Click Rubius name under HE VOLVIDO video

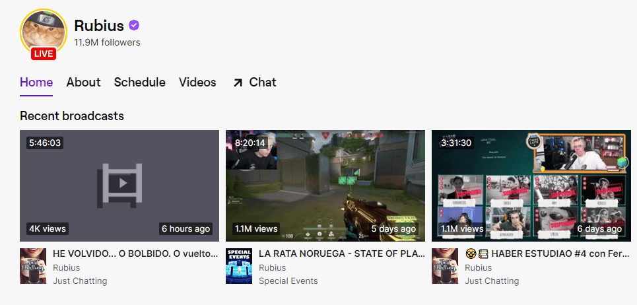[66, 267]
